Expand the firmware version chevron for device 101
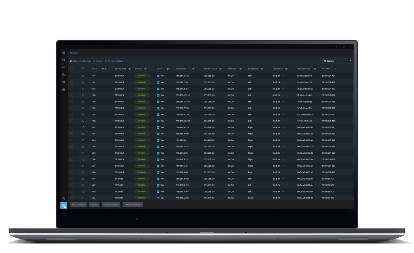Image resolution: width=414 pixels, height=253 pixels. (x=283, y=75)
